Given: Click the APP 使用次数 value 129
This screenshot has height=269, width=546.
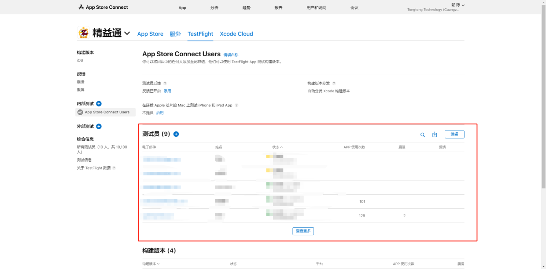Looking at the screenshot, I should (362, 216).
